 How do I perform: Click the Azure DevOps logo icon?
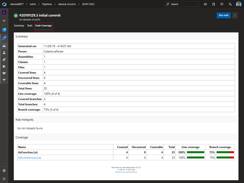click(4, 4)
